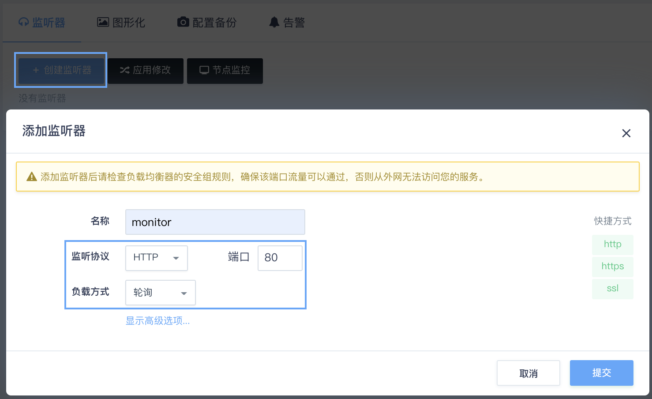Expand 显示高级选项 link
This screenshot has height=399, width=652.
point(158,321)
